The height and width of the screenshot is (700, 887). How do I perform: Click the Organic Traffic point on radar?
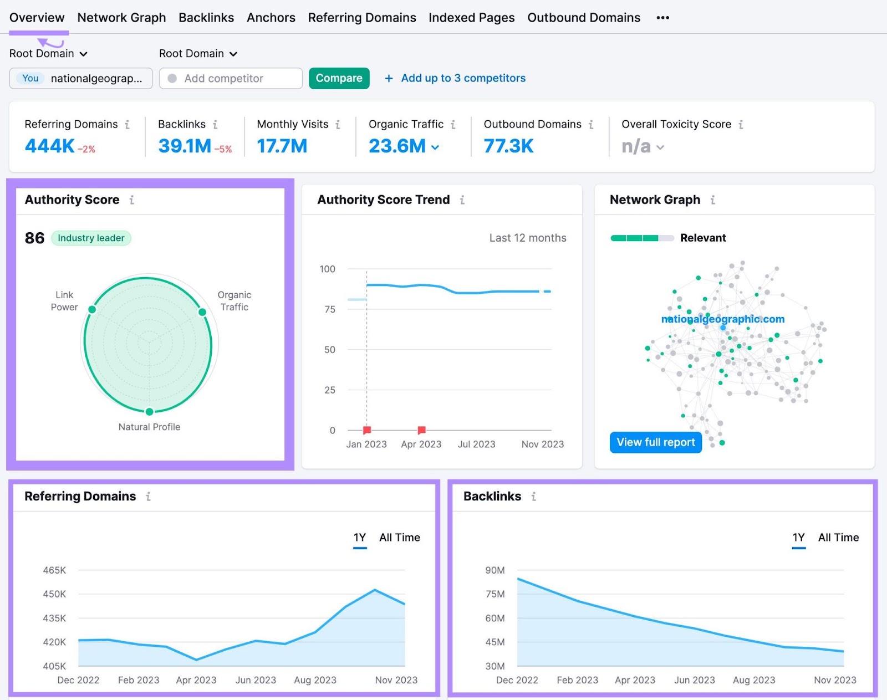[202, 312]
